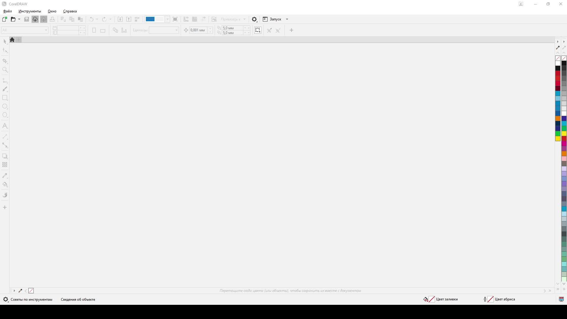Open the Справка menu
The width and height of the screenshot is (567, 319).
[70, 11]
